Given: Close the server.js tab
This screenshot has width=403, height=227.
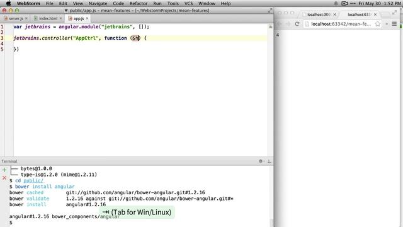Looking at the screenshot, I should [26, 18].
